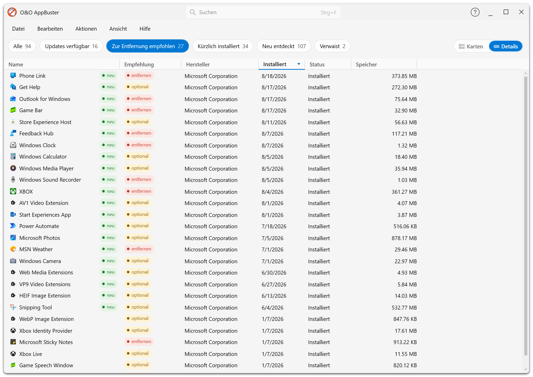Open the Aktionen menu

86,29
